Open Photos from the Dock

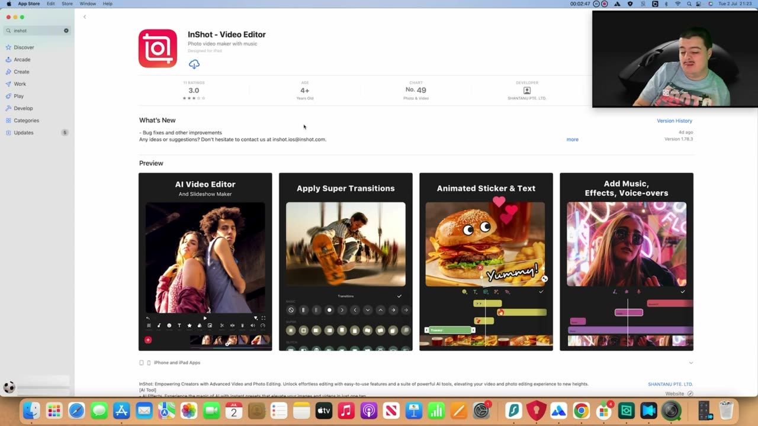189,411
